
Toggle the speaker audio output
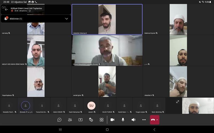pyautogui.click(x=133, y=120)
